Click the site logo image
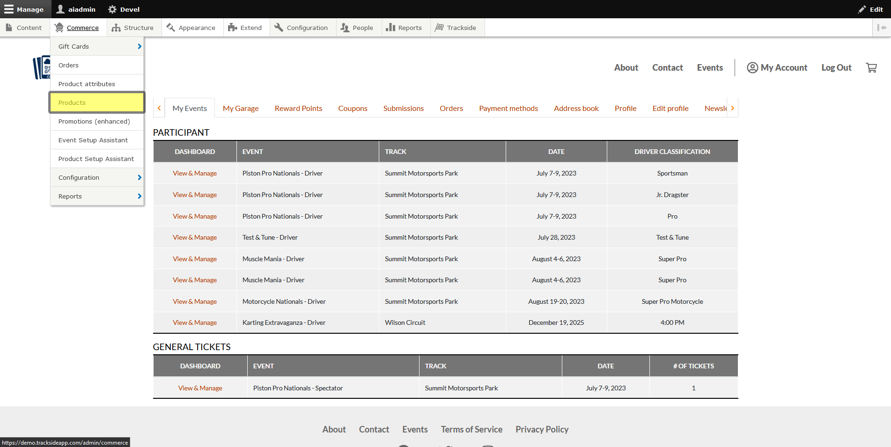Viewport: 891px width, 447px height. pyautogui.click(x=42, y=67)
